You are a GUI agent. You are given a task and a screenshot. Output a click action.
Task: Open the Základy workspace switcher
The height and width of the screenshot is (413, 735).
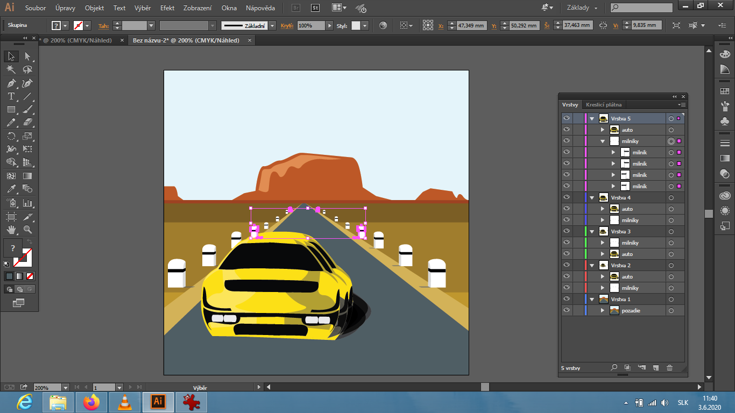click(582, 8)
